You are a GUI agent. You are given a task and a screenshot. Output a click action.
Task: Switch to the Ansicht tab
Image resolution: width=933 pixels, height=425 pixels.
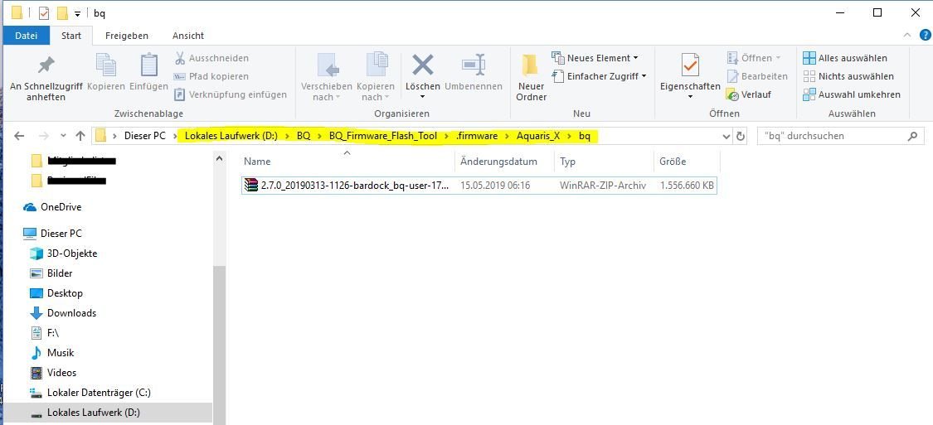point(188,36)
